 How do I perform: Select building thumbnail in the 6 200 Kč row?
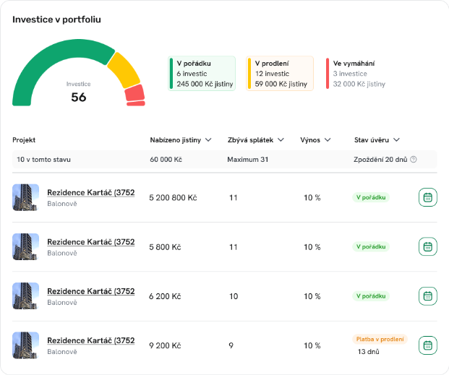pyautogui.click(x=26, y=296)
